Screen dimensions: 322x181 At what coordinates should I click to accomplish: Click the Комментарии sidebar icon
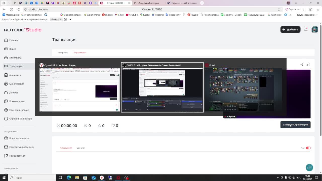pos(6,101)
